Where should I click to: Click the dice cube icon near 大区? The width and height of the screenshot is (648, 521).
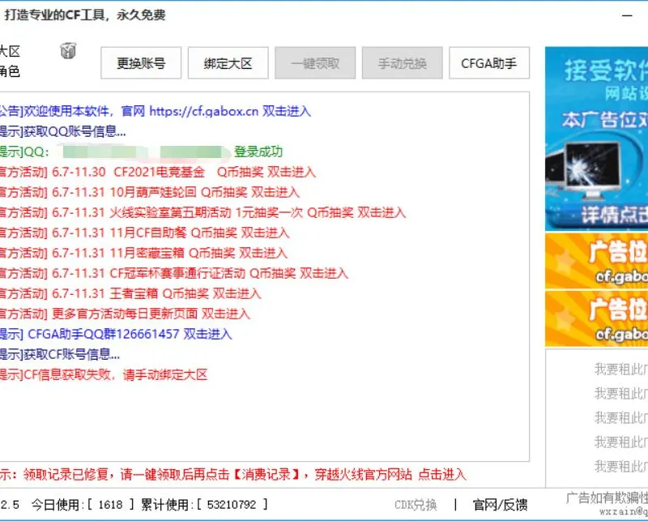point(68,51)
